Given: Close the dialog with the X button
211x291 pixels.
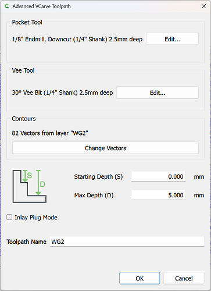Looking at the screenshot, I should (203, 6).
